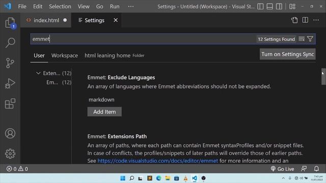The image size is (326, 183).
Task: Toggle the primary side bar layout
Action: (260, 7)
